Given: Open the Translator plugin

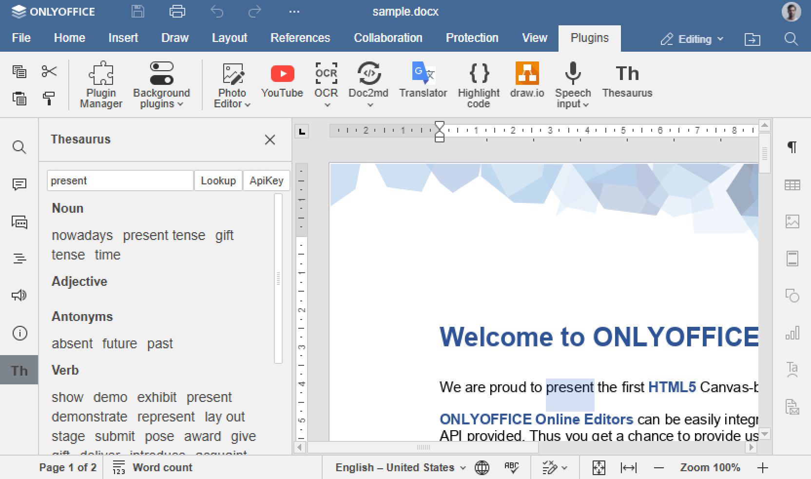Looking at the screenshot, I should 423,80.
